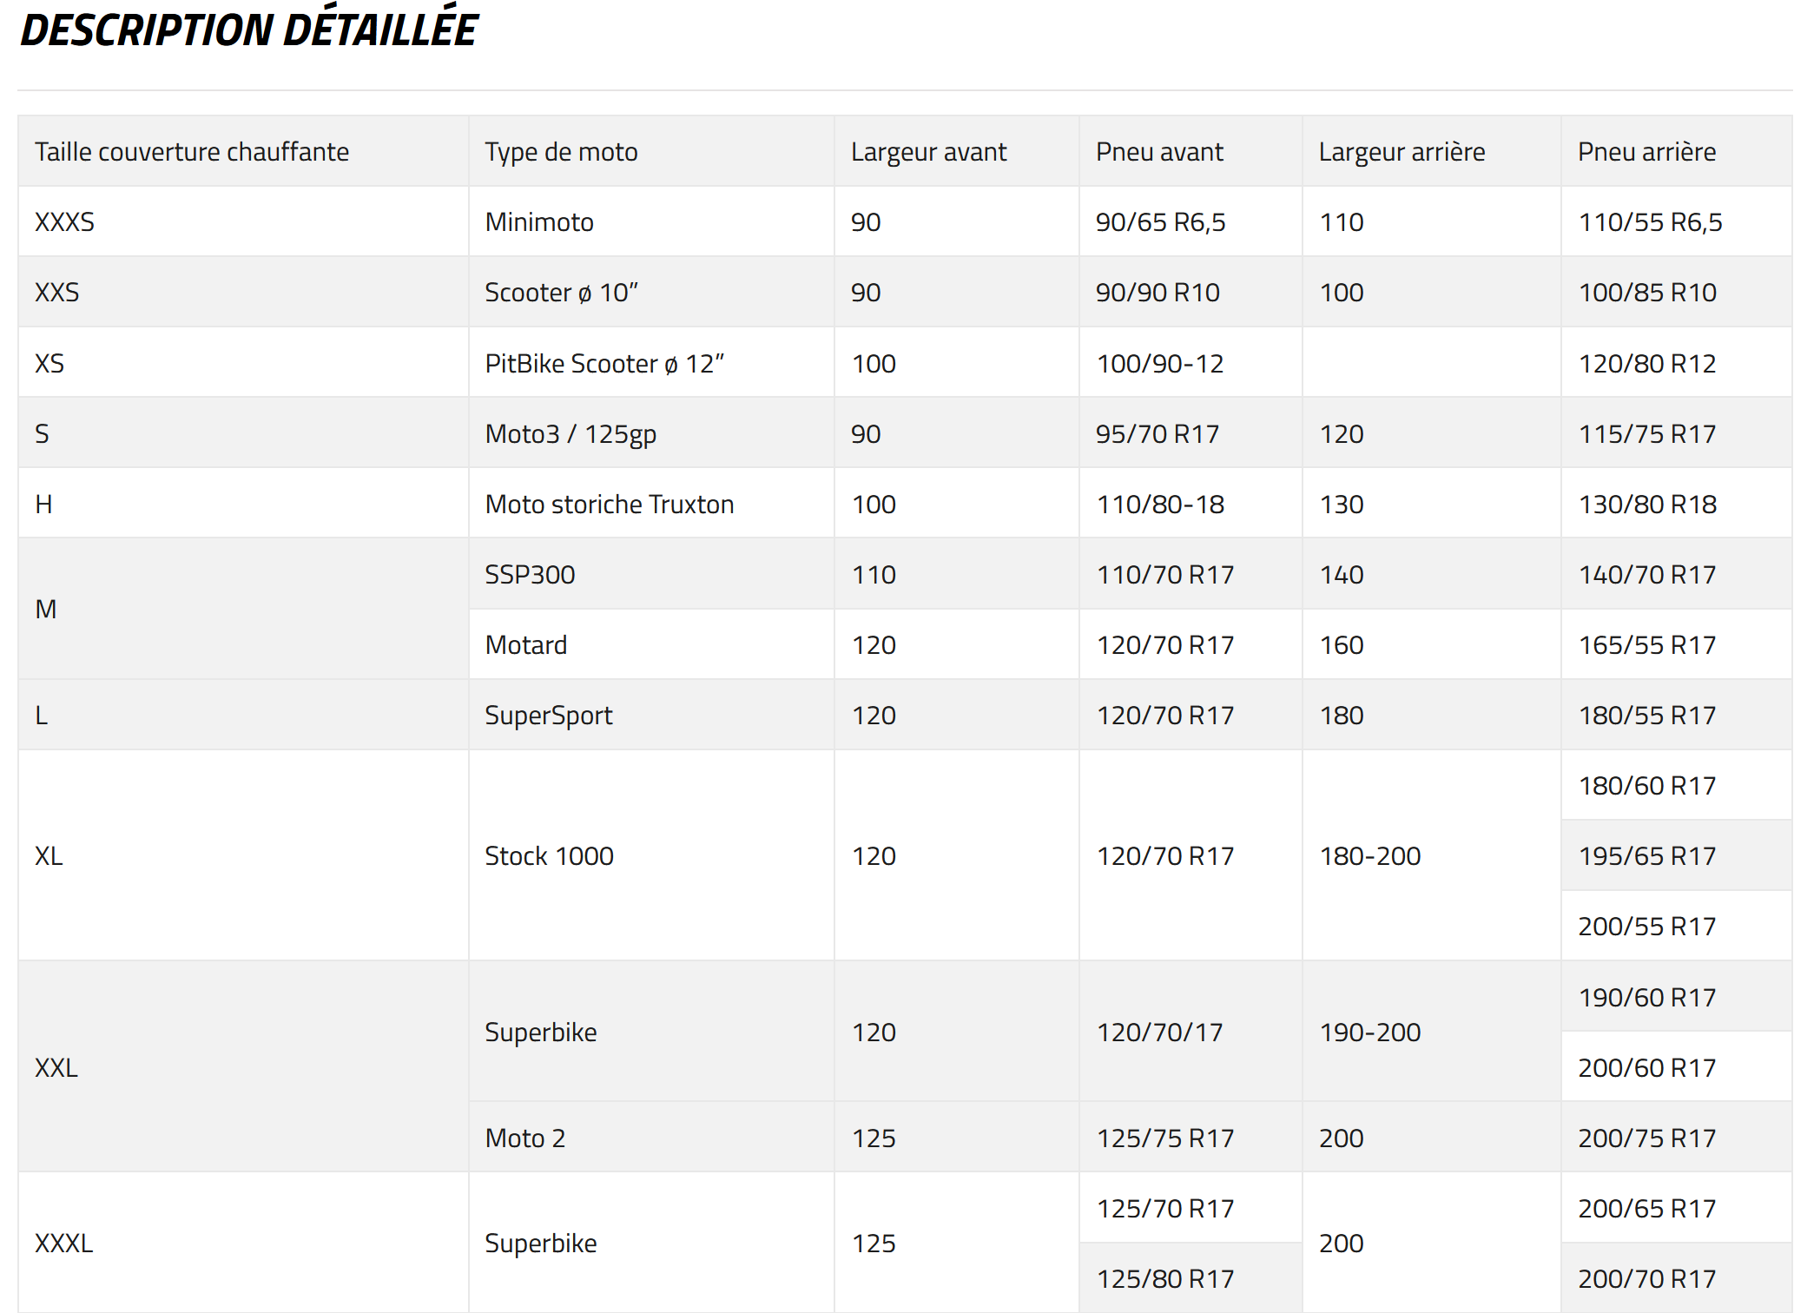Screen dimensions: 1794x1313
Task: Click the 'Pneu arrière' column header
Action: point(1646,152)
